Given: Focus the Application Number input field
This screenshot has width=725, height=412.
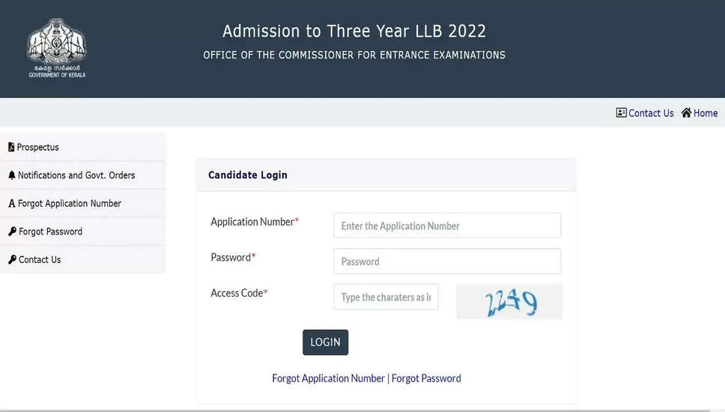Looking at the screenshot, I should [x=447, y=225].
